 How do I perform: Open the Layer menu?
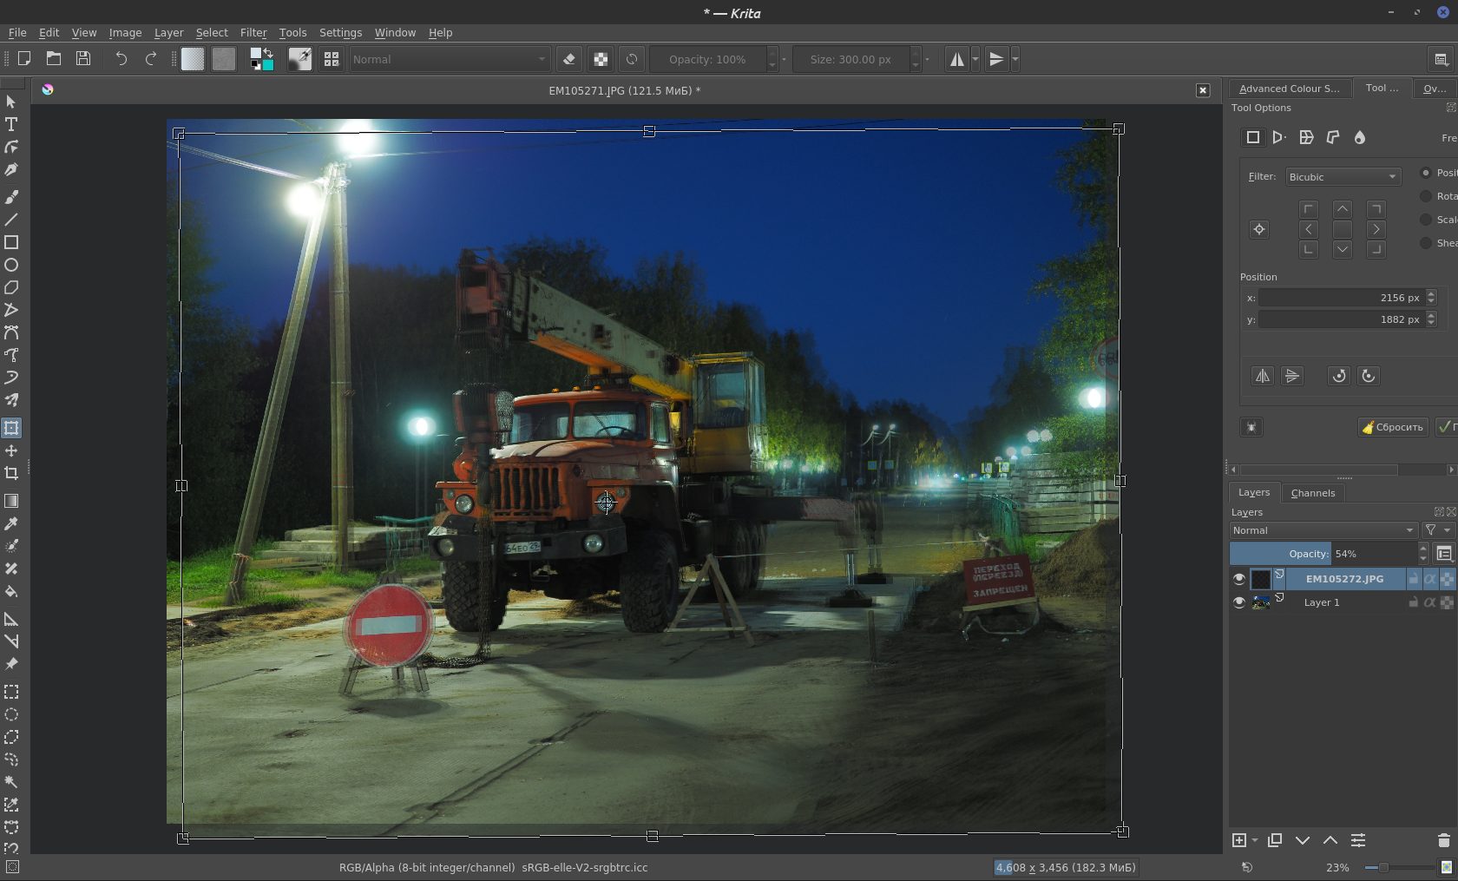point(169,33)
